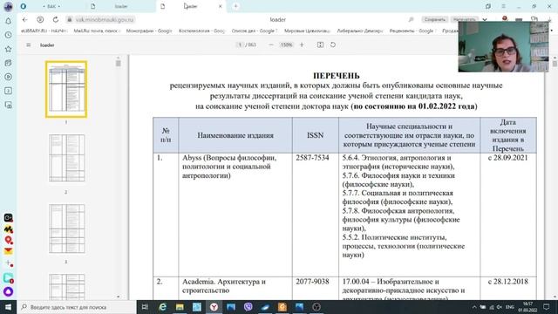
Task: Open Task View on the taskbar
Action: pos(145,307)
